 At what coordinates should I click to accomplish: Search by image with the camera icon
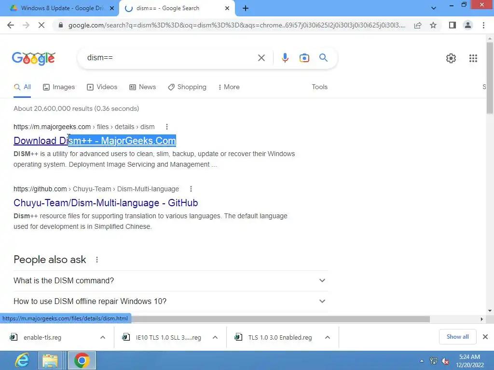tap(304, 58)
